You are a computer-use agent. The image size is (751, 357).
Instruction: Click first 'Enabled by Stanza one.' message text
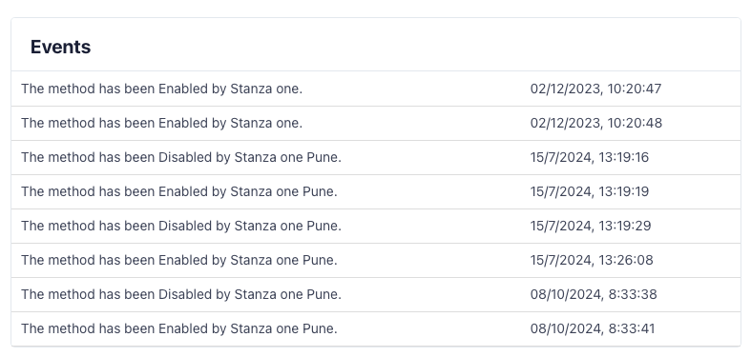162,89
